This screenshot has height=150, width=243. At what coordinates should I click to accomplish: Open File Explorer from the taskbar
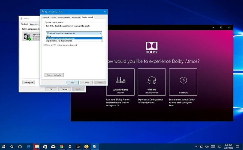pyautogui.click(x=36, y=146)
